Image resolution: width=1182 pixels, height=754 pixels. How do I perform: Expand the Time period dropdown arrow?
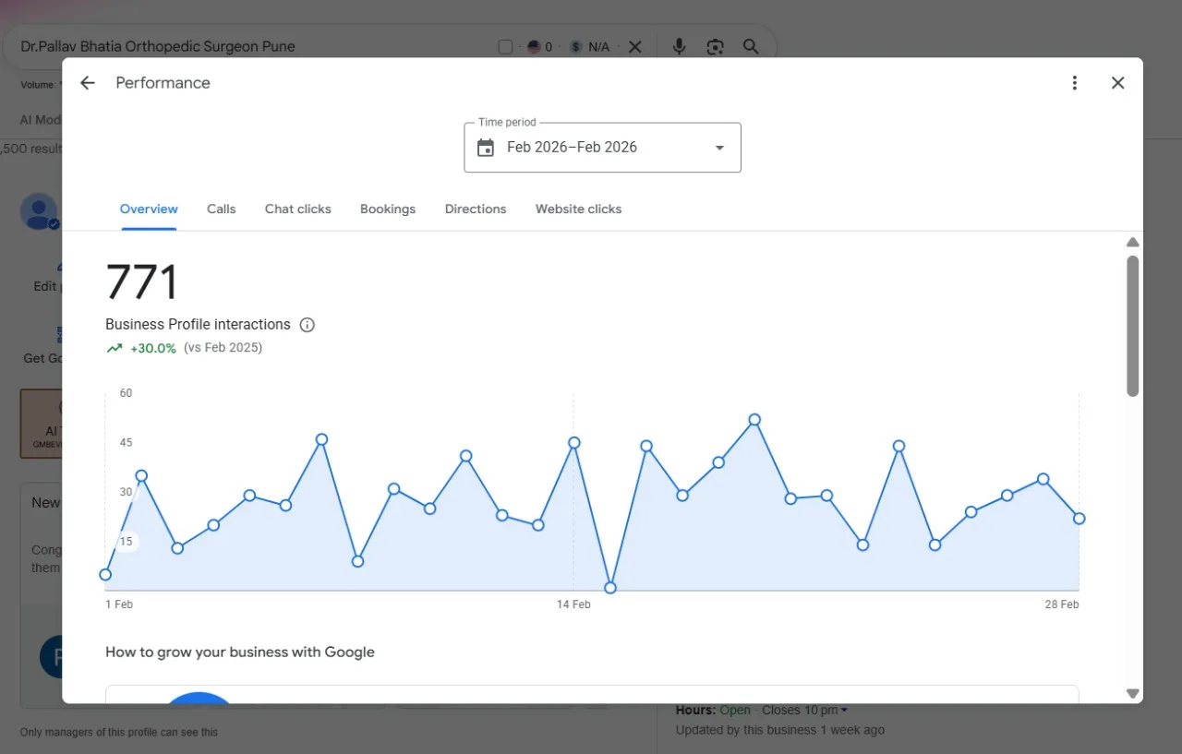tap(720, 148)
